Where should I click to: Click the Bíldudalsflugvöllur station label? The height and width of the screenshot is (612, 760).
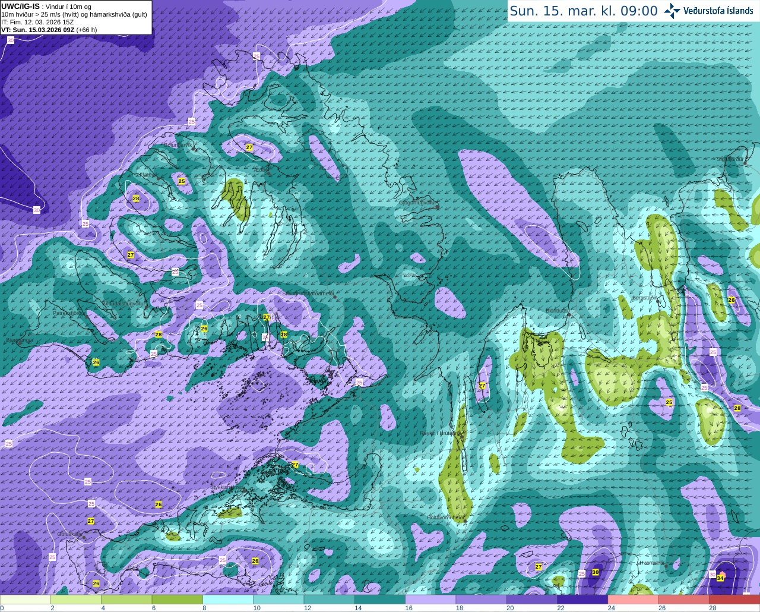(x=123, y=303)
